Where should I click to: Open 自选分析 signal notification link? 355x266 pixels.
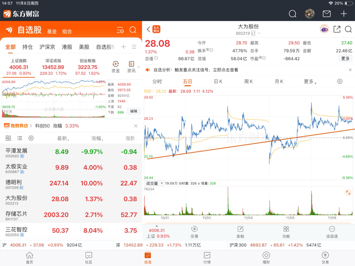196,70
